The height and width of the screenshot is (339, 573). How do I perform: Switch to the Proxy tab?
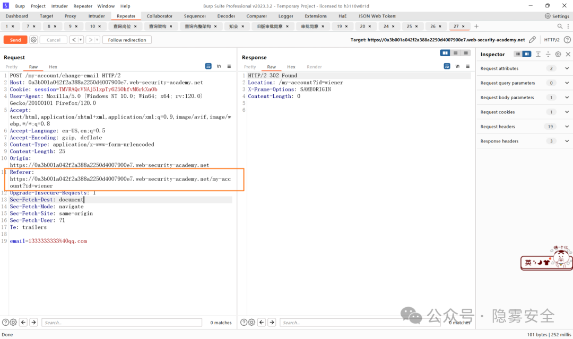(x=70, y=16)
